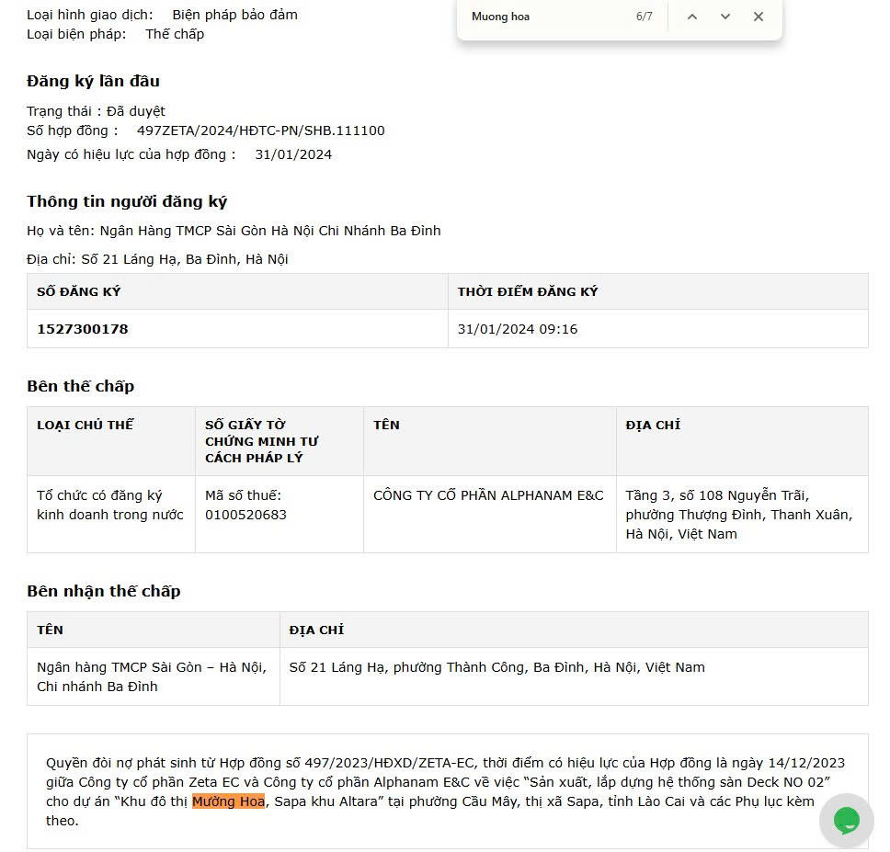Click the "Bên thế chấp" heading
This screenshot has height=852, width=890.
click(x=81, y=386)
